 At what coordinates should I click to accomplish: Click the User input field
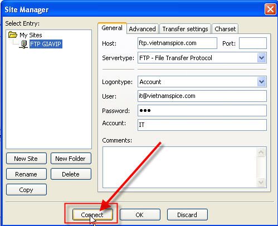pyautogui.click(x=202, y=96)
